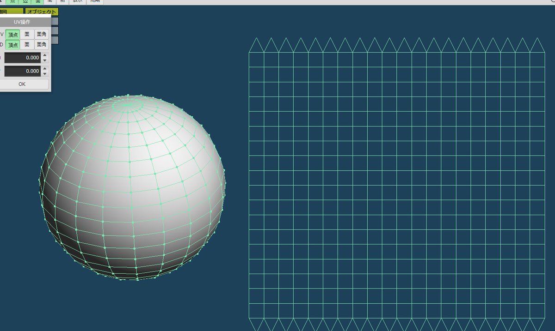Viewport: 555px width, 331px height.
Task: Increase the lower value with up arrow
Action: [45, 69]
